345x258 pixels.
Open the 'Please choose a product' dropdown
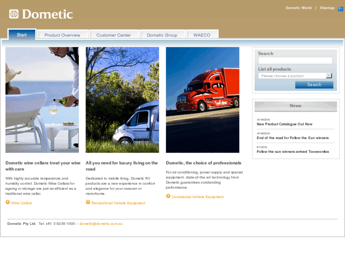click(295, 76)
